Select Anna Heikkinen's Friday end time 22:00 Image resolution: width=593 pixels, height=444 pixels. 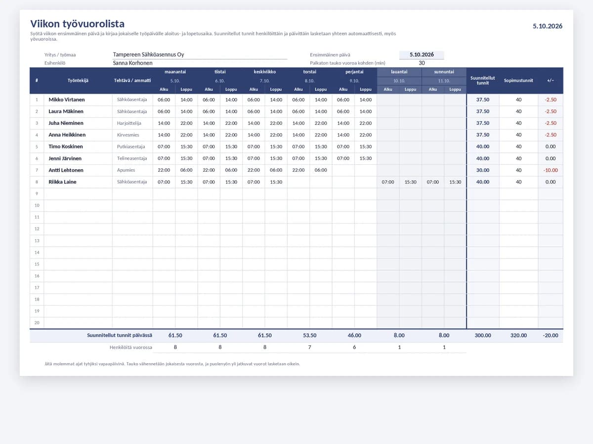point(366,135)
